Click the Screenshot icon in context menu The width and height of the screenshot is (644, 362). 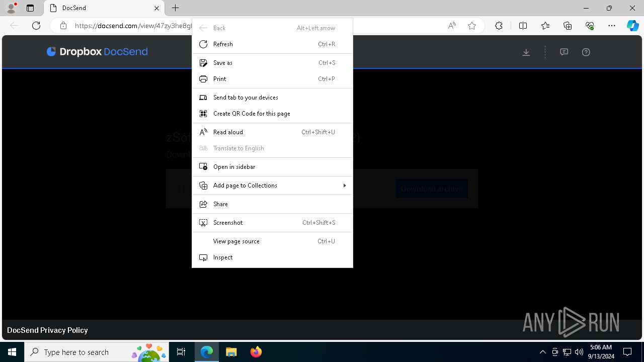[203, 223]
